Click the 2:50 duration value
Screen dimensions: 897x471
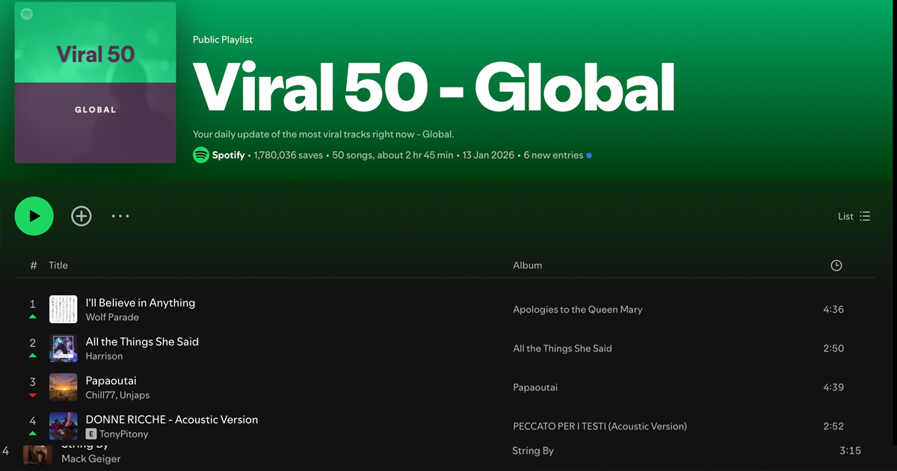833,348
